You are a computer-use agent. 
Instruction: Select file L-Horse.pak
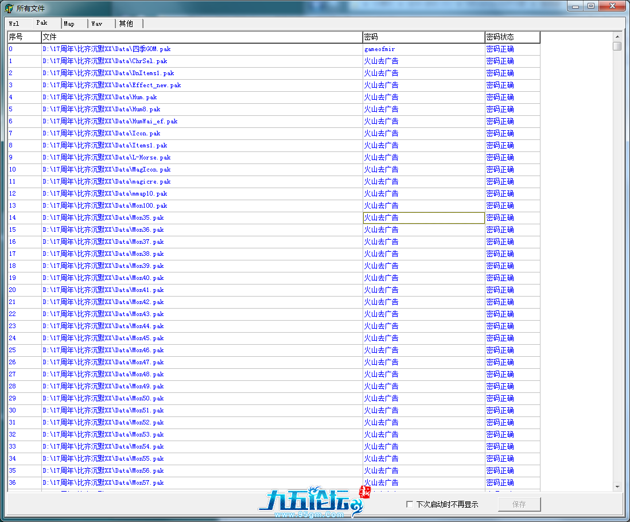[202, 157]
